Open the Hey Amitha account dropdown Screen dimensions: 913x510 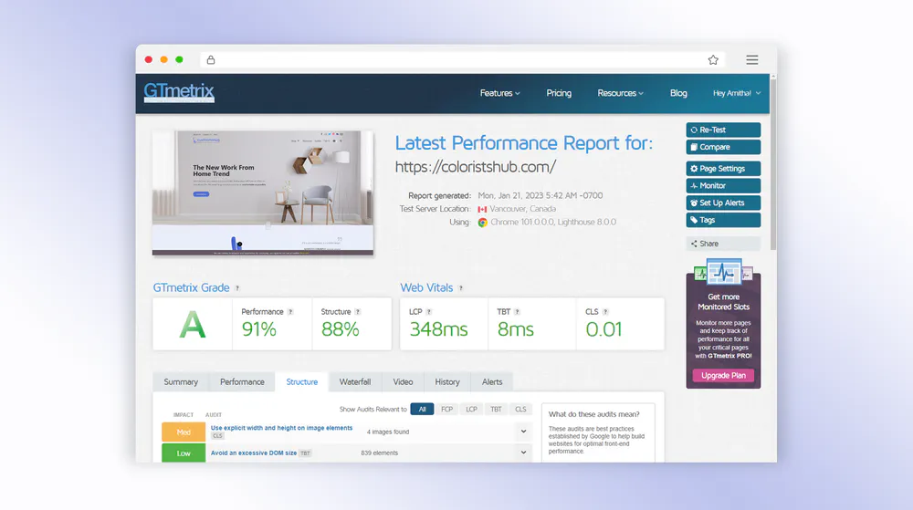coord(737,93)
